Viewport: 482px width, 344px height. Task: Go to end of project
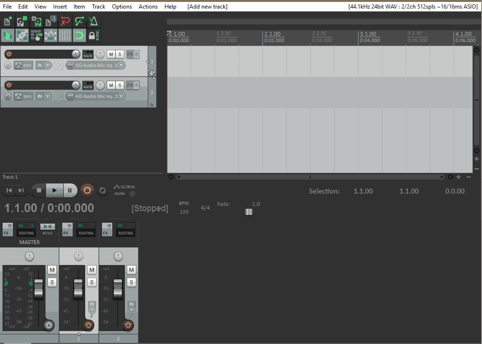(21, 190)
